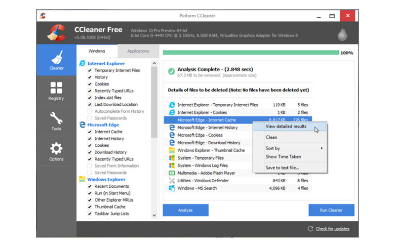Click the green Analysis Complete checkmark icon
Viewport: 395px width, 247px height.
click(171, 72)
